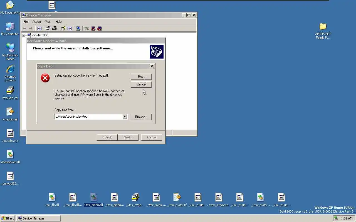The image size is (356, 222).
Task: Open the View menu
Action: tap(48, 22)
